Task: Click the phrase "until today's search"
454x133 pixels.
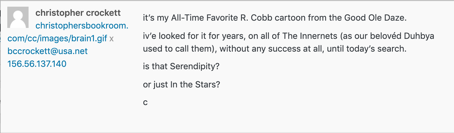Action: [x=366, y=49]
